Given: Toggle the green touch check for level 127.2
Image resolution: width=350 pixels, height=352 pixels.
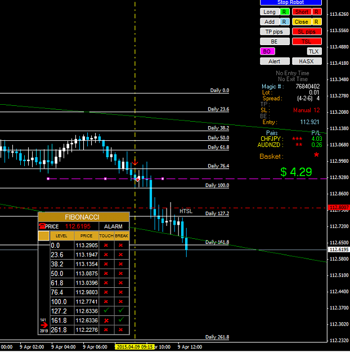Looking at the screenshot, I should point(106,311).
